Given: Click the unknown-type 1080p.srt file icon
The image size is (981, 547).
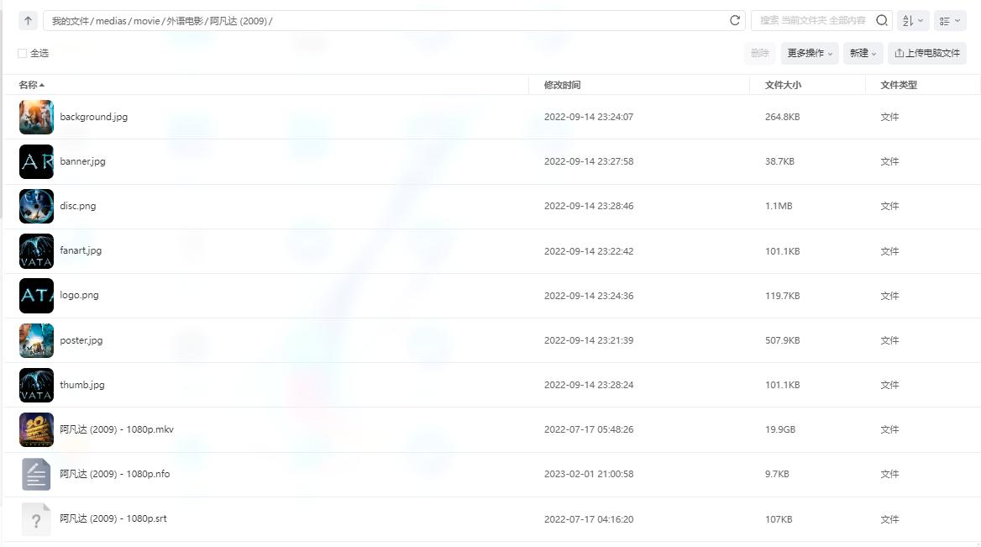Looking at the screenshot, I should [36, 518].
